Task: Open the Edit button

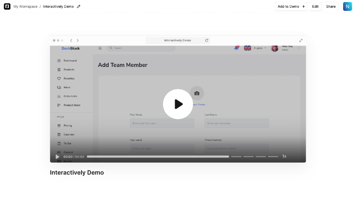Action: click(x=315, y=7)
